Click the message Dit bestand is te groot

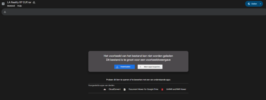tap(138, 60)
